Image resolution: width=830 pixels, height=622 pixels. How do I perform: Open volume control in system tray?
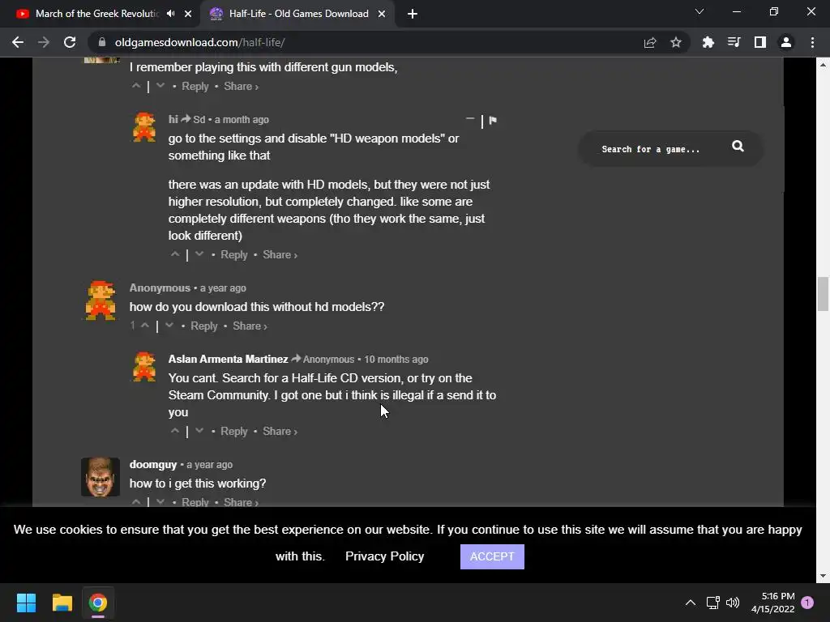[x=733, y=603]
